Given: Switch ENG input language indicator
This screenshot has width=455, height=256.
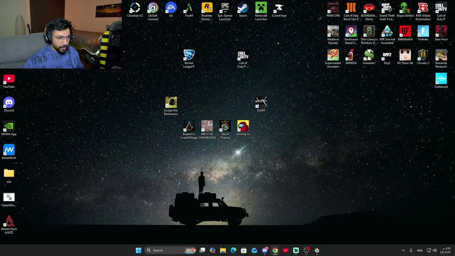Looking at the screenshot, I should click(x=420, y=250).
